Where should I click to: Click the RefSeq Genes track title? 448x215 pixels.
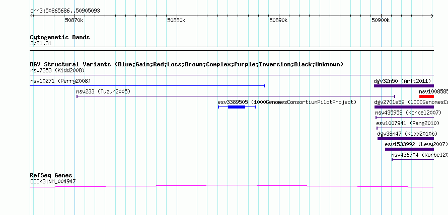click(51, 175)
